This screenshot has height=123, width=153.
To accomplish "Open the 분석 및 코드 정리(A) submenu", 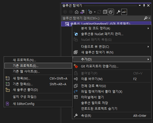I will 112,28.
